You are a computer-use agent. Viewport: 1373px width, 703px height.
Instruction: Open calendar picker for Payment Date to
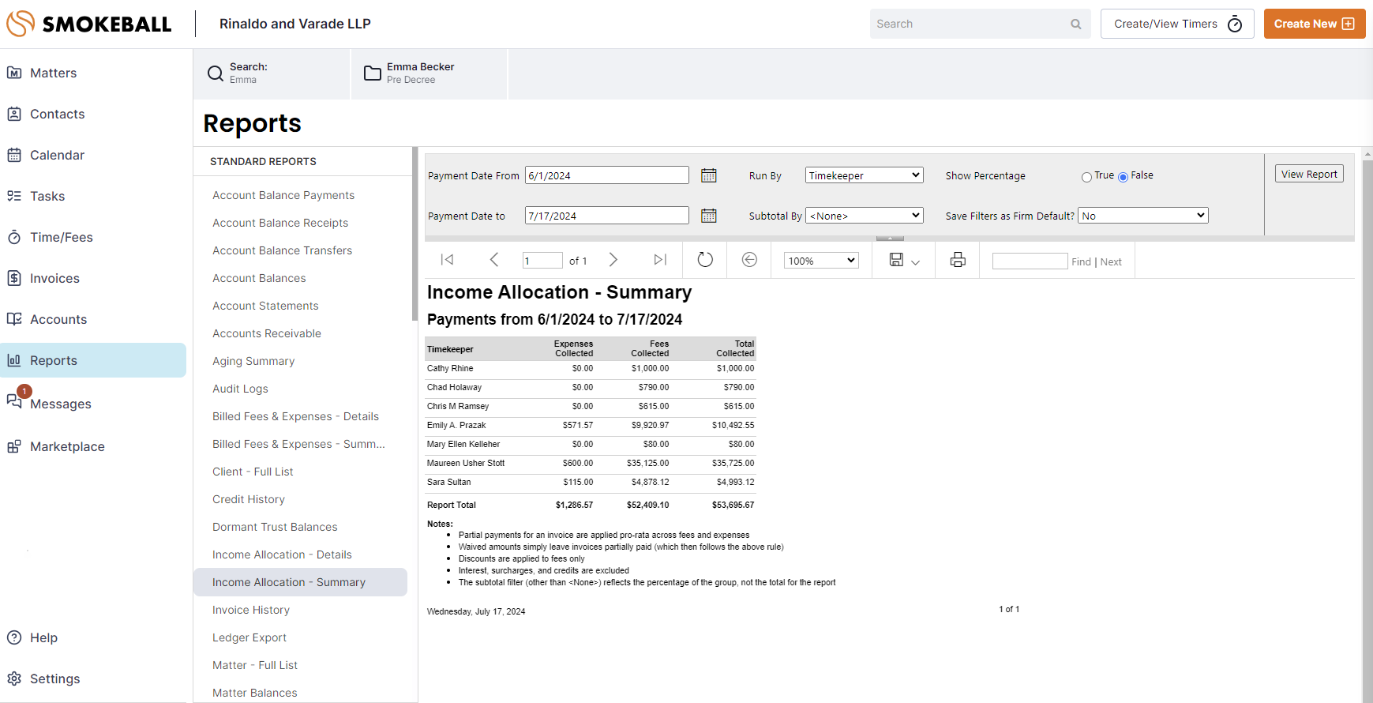coord(709,216)
